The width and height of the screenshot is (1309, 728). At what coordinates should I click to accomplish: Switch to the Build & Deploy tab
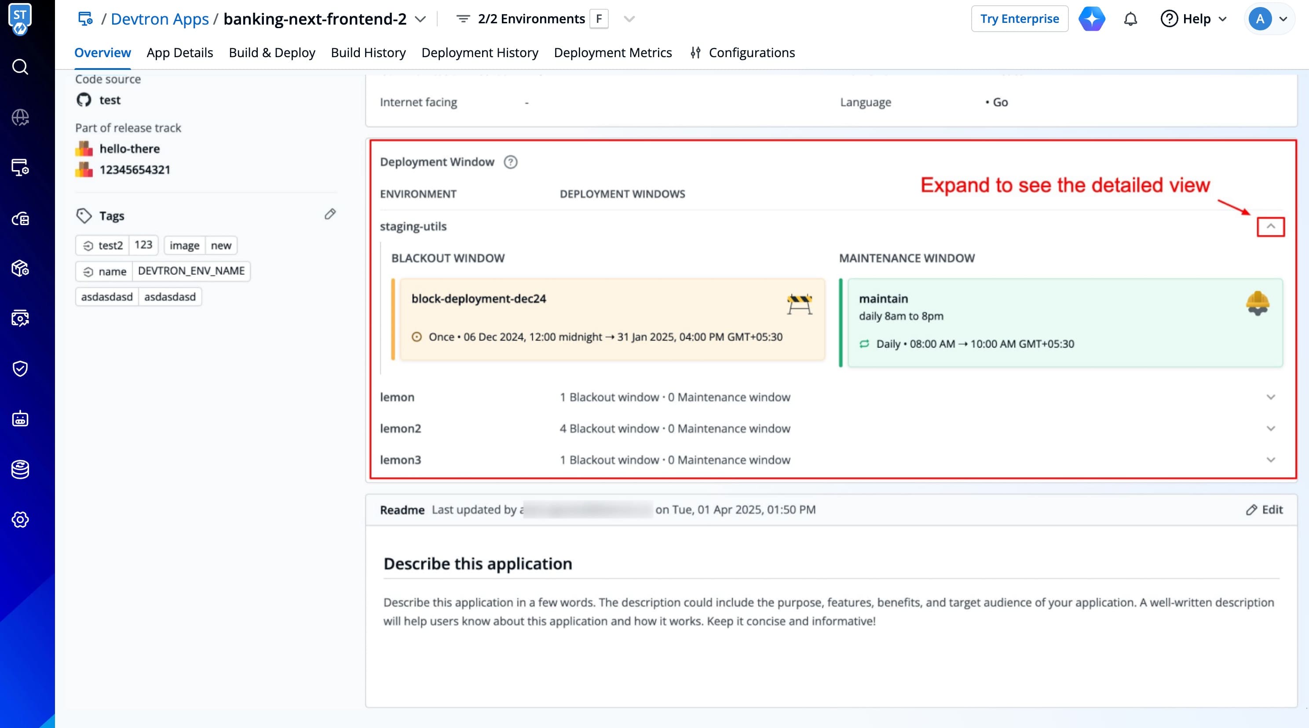(272, 53)
